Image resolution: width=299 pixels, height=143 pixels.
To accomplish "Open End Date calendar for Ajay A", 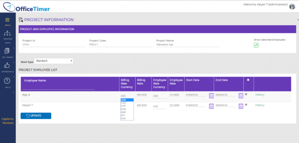I will (241, 96).
